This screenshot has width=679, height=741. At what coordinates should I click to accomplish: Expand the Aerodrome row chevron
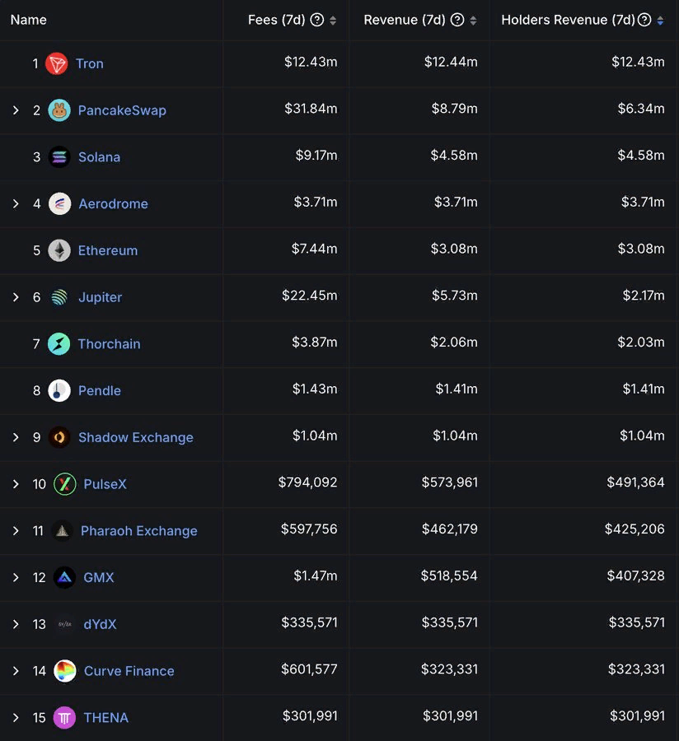pyautogui.click(x=15, y=203)
